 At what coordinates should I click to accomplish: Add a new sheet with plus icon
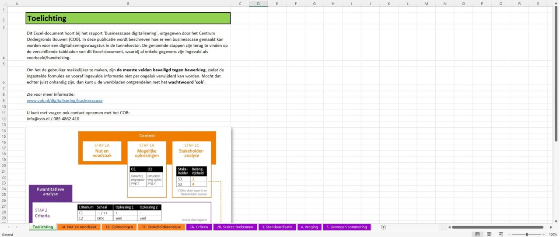[x=383, y=227]
